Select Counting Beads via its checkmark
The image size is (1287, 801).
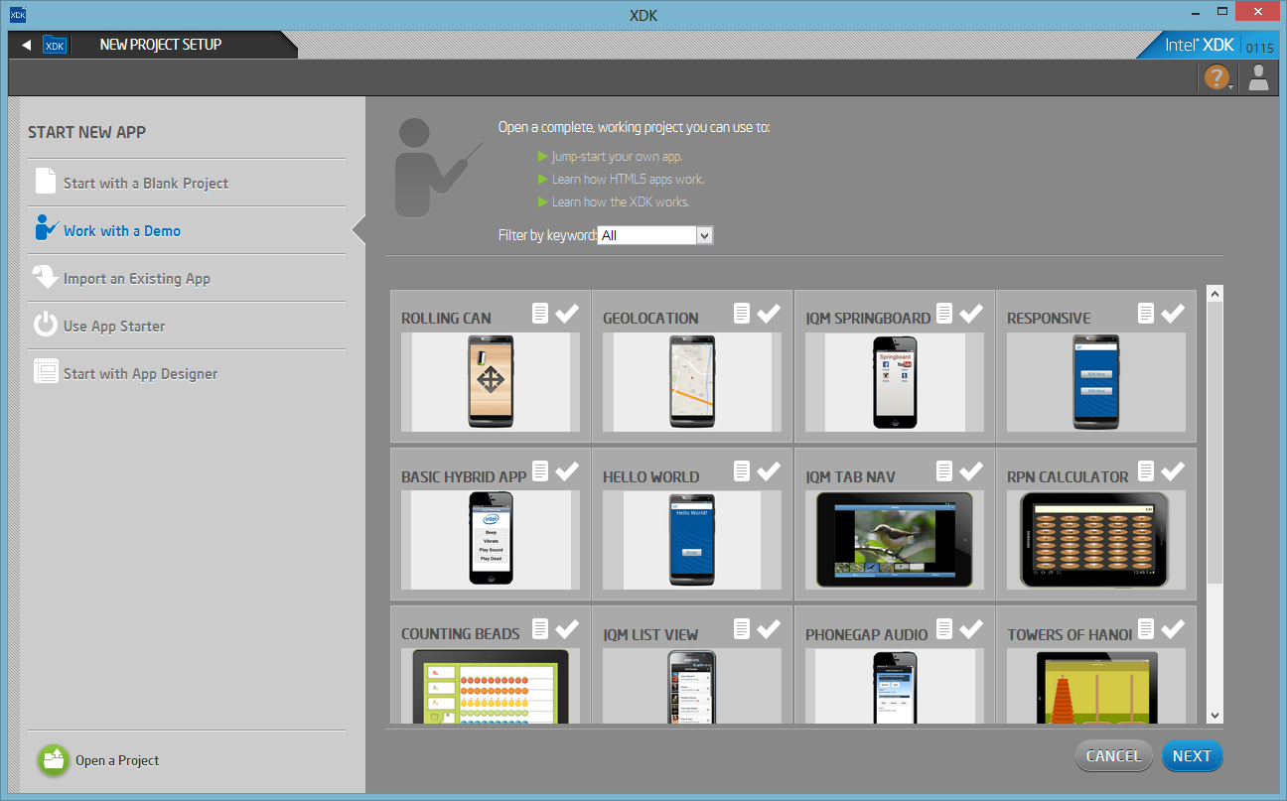click(x=567, y=628)
